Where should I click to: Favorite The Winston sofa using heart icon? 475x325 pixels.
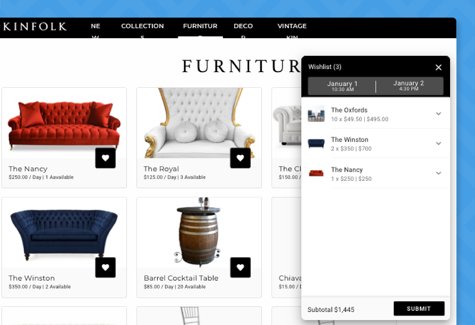[x=105, y=267]
